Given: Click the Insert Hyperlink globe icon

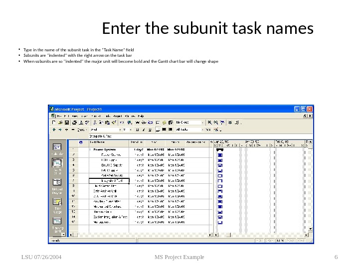Looking at the screenshot, I should 130,123.
